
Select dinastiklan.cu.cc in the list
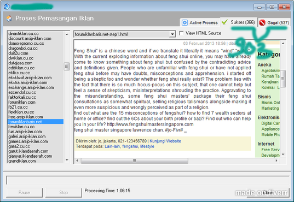tap(36, 34)
